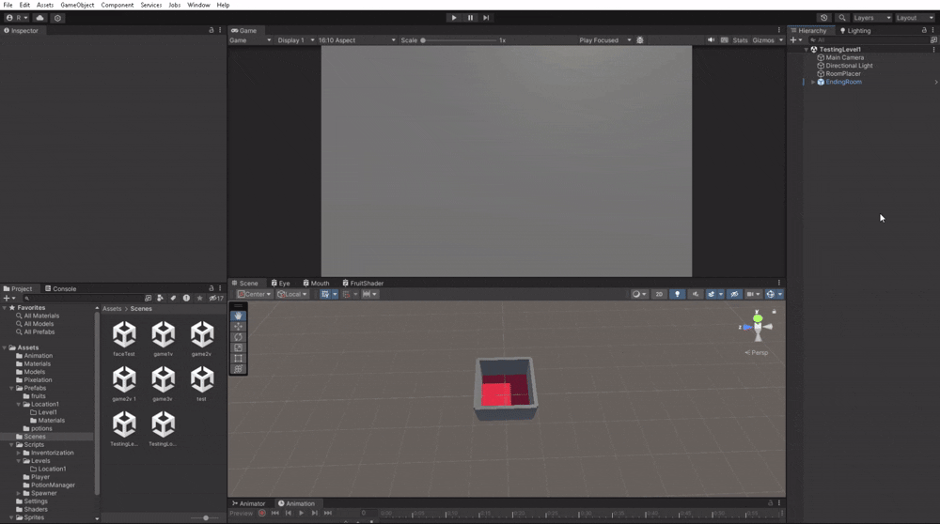Collapse the Prefabs folder in Project
This screenshot has height=524, width=940.
click(x=11, y=388)
